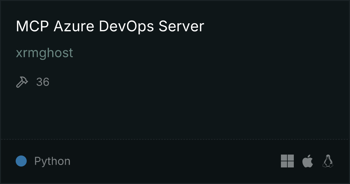Click the MCP prefix in the title
Screen dimensions: 350x184
click(x=32, y=26)
